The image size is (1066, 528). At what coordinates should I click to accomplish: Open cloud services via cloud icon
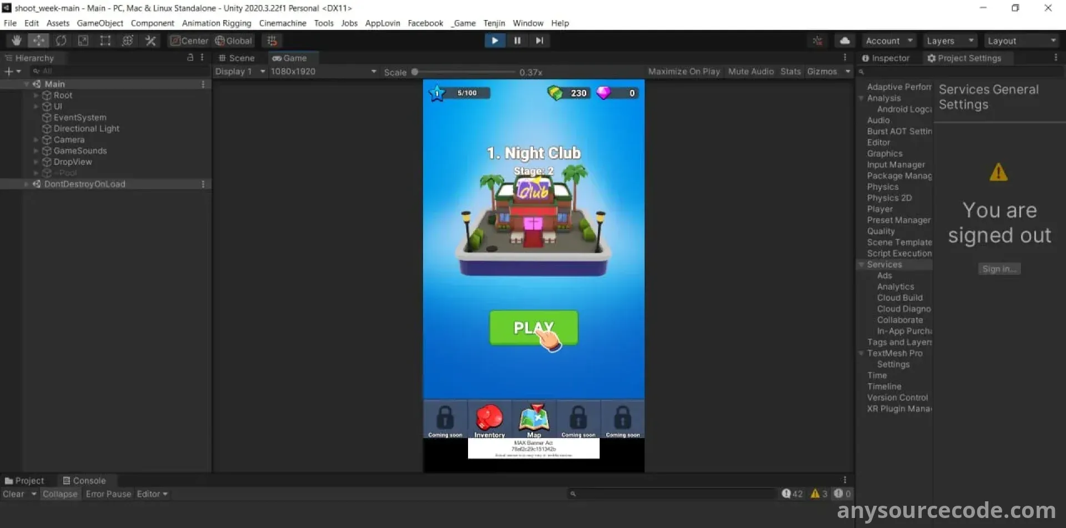point(844,41)
